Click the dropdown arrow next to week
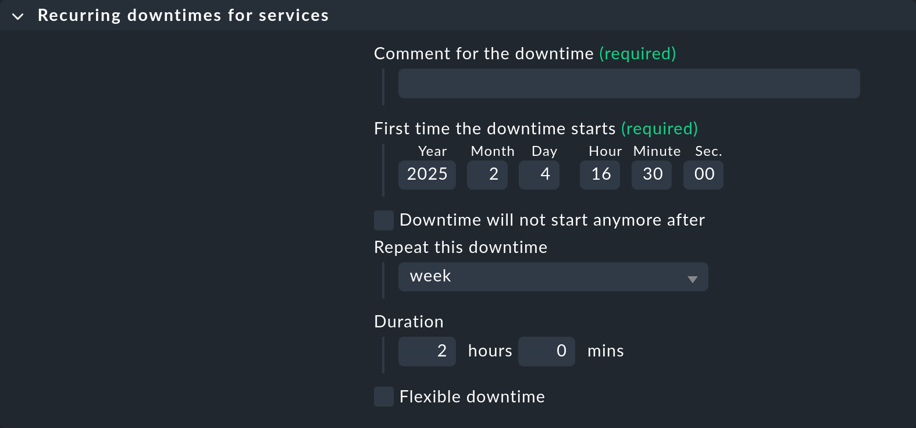The image size is (916, 428). click(692, 277)
